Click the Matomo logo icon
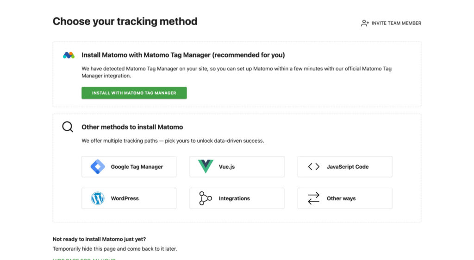474x260 pixels. (69, 55)
